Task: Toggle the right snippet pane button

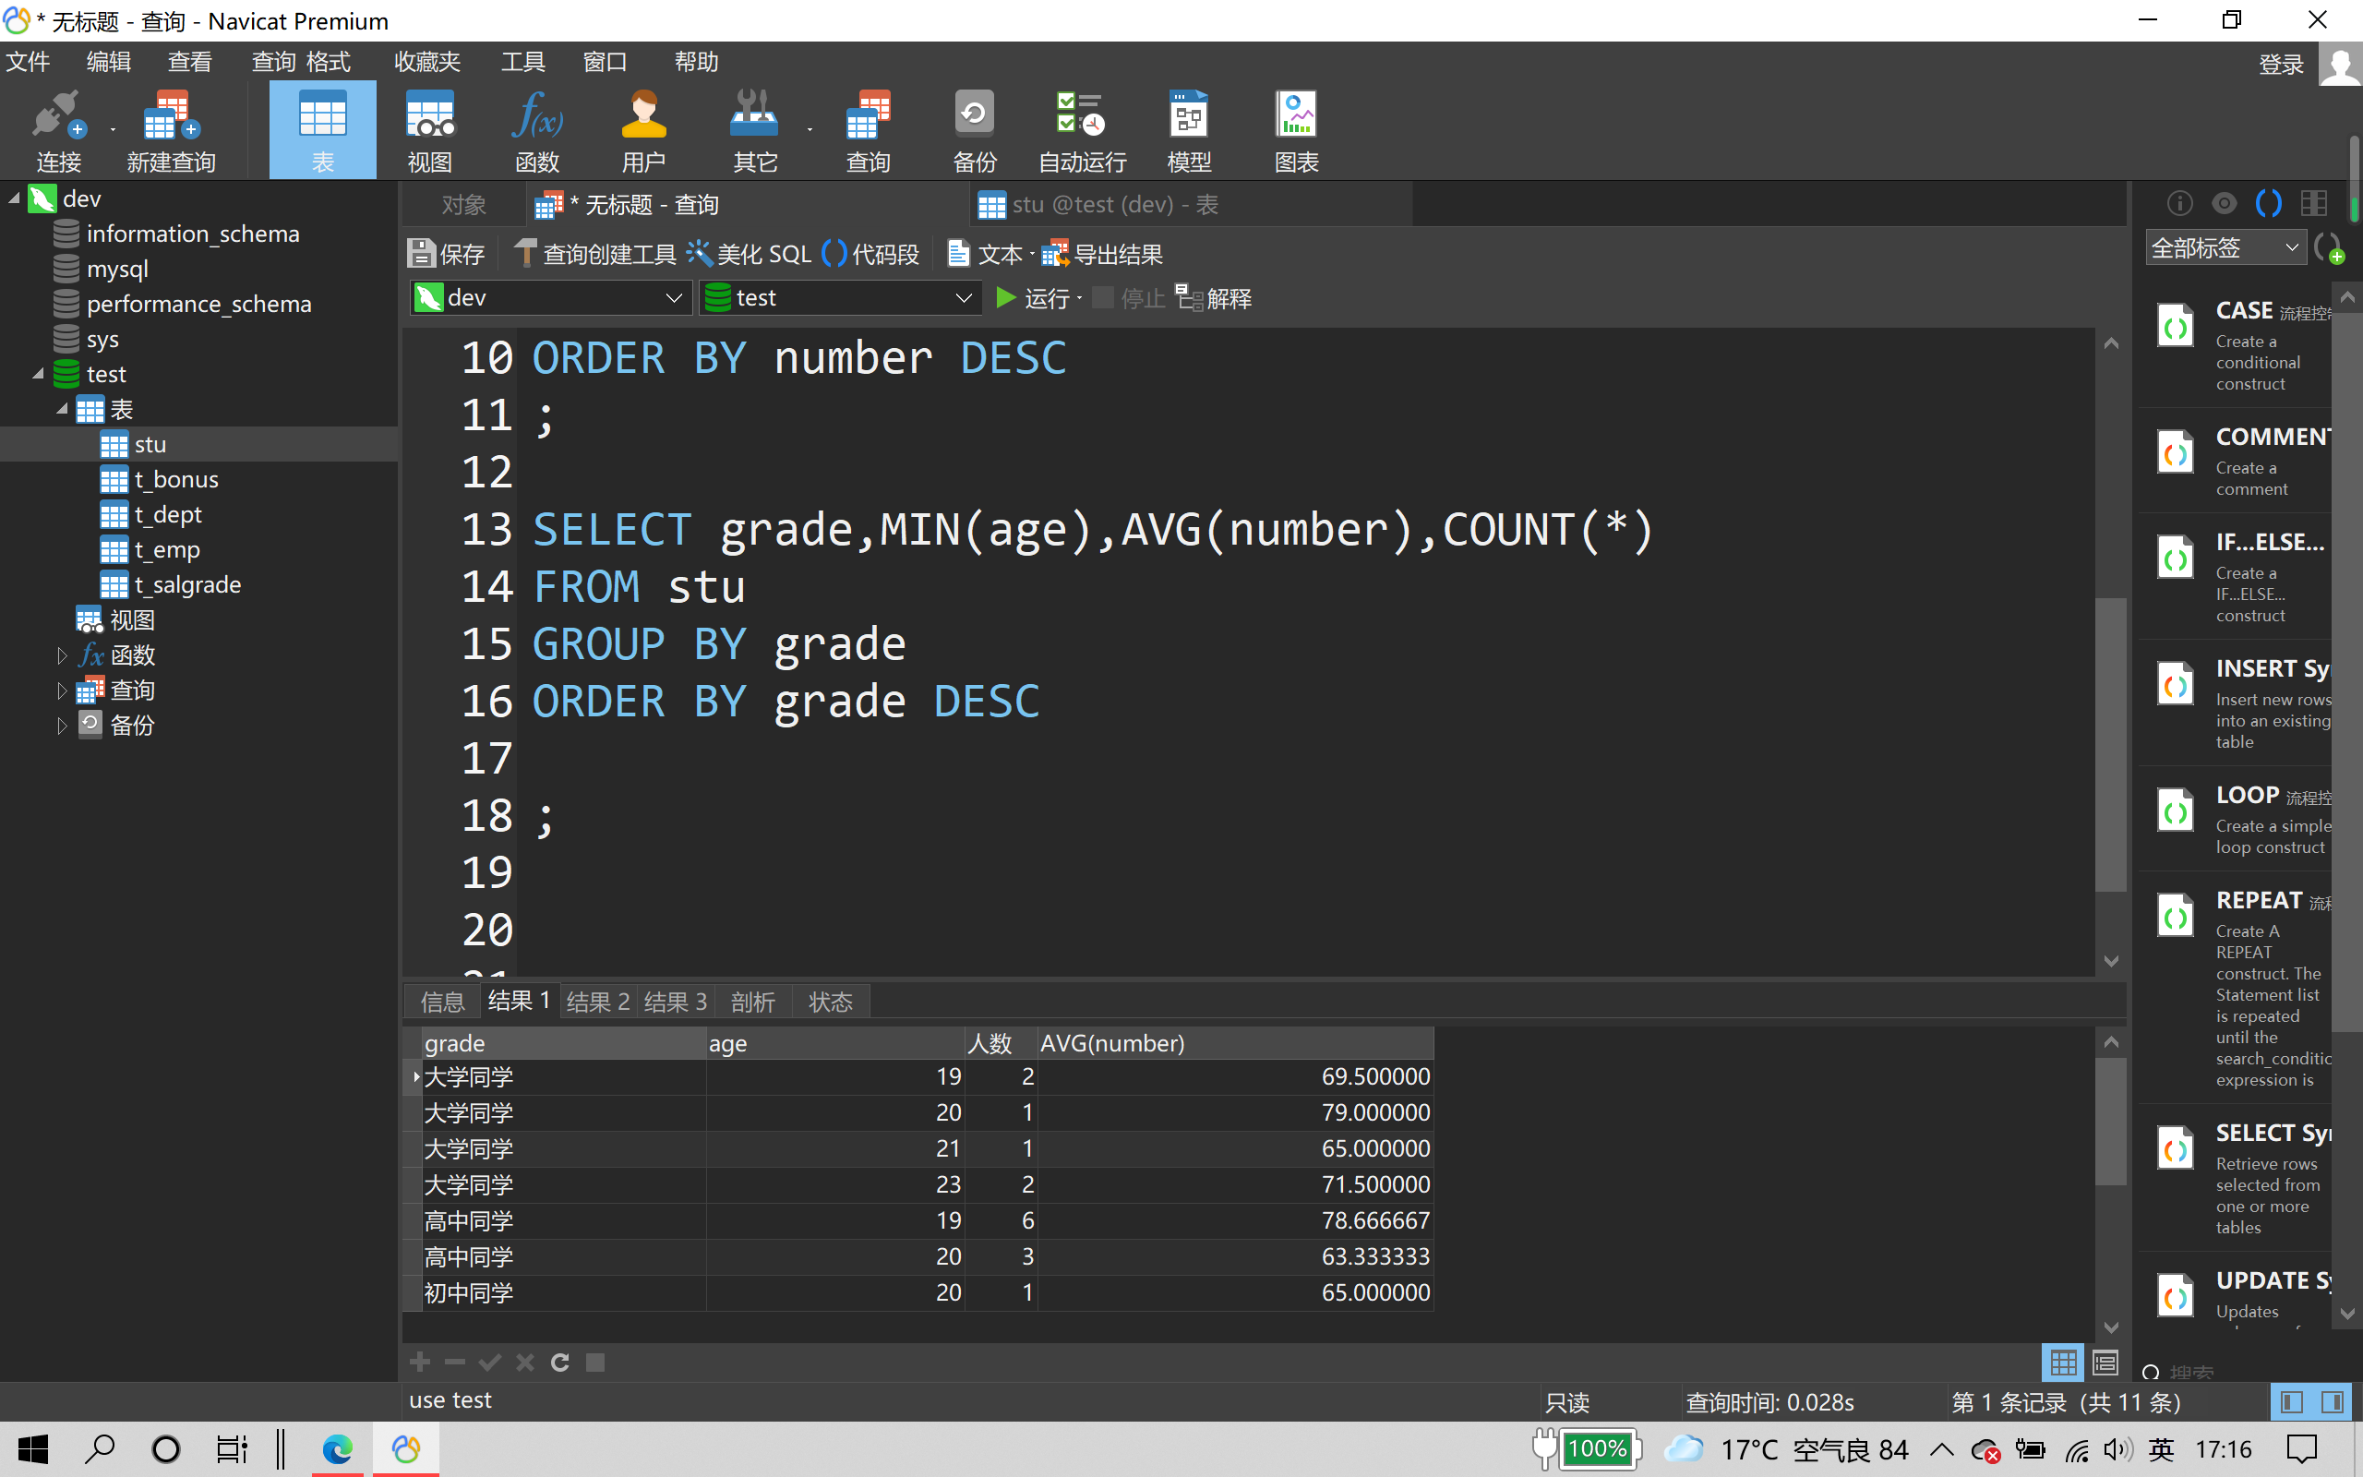Action: click(2333, 1403)
